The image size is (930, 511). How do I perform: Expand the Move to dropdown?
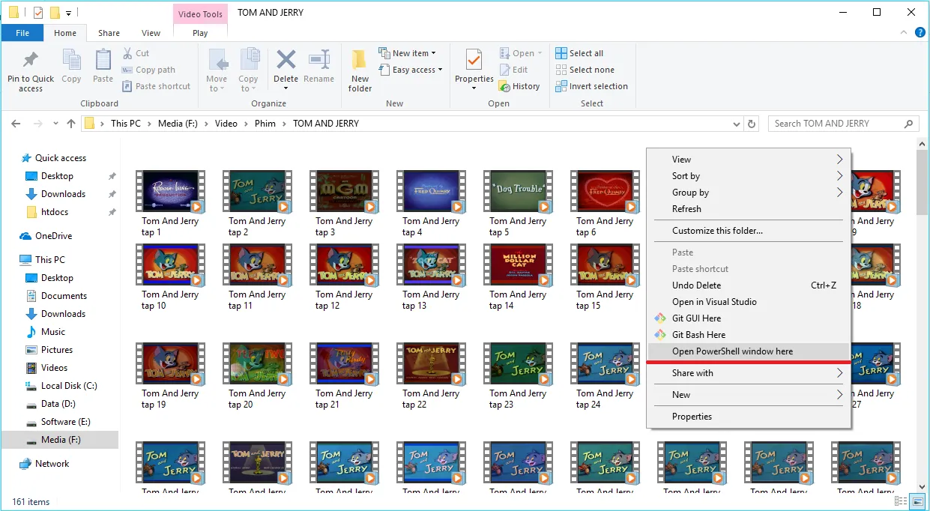coord(217,84)
